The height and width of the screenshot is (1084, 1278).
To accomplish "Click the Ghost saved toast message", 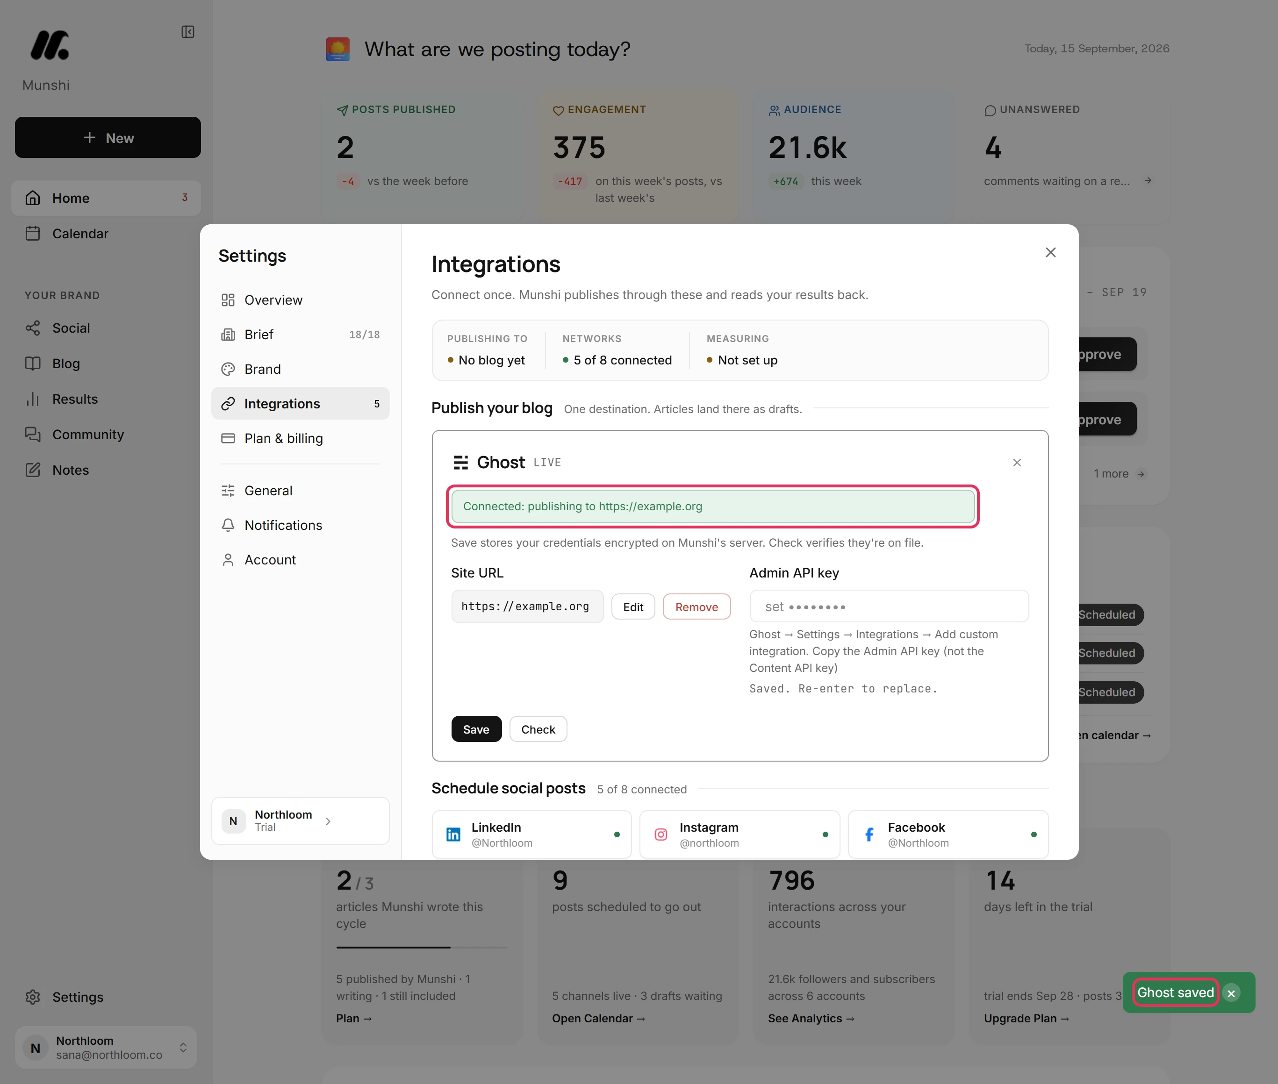I will point(1175,992).
